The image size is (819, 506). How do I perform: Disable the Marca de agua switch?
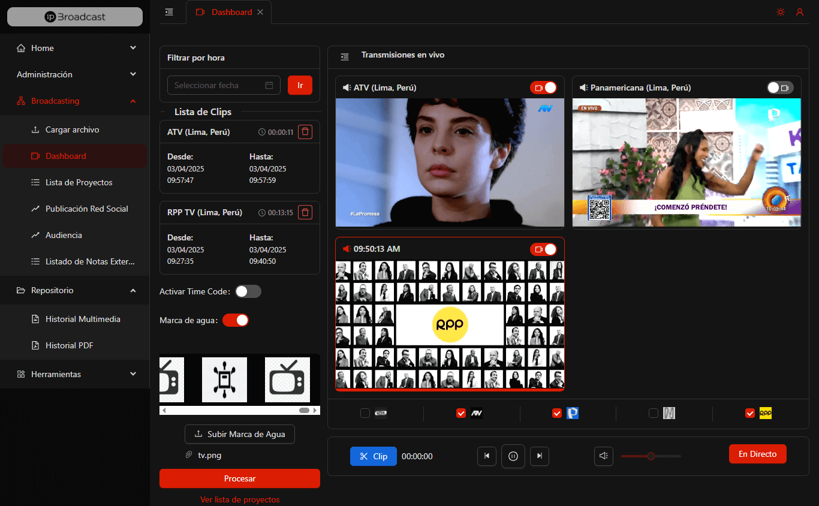coord(236,320)
